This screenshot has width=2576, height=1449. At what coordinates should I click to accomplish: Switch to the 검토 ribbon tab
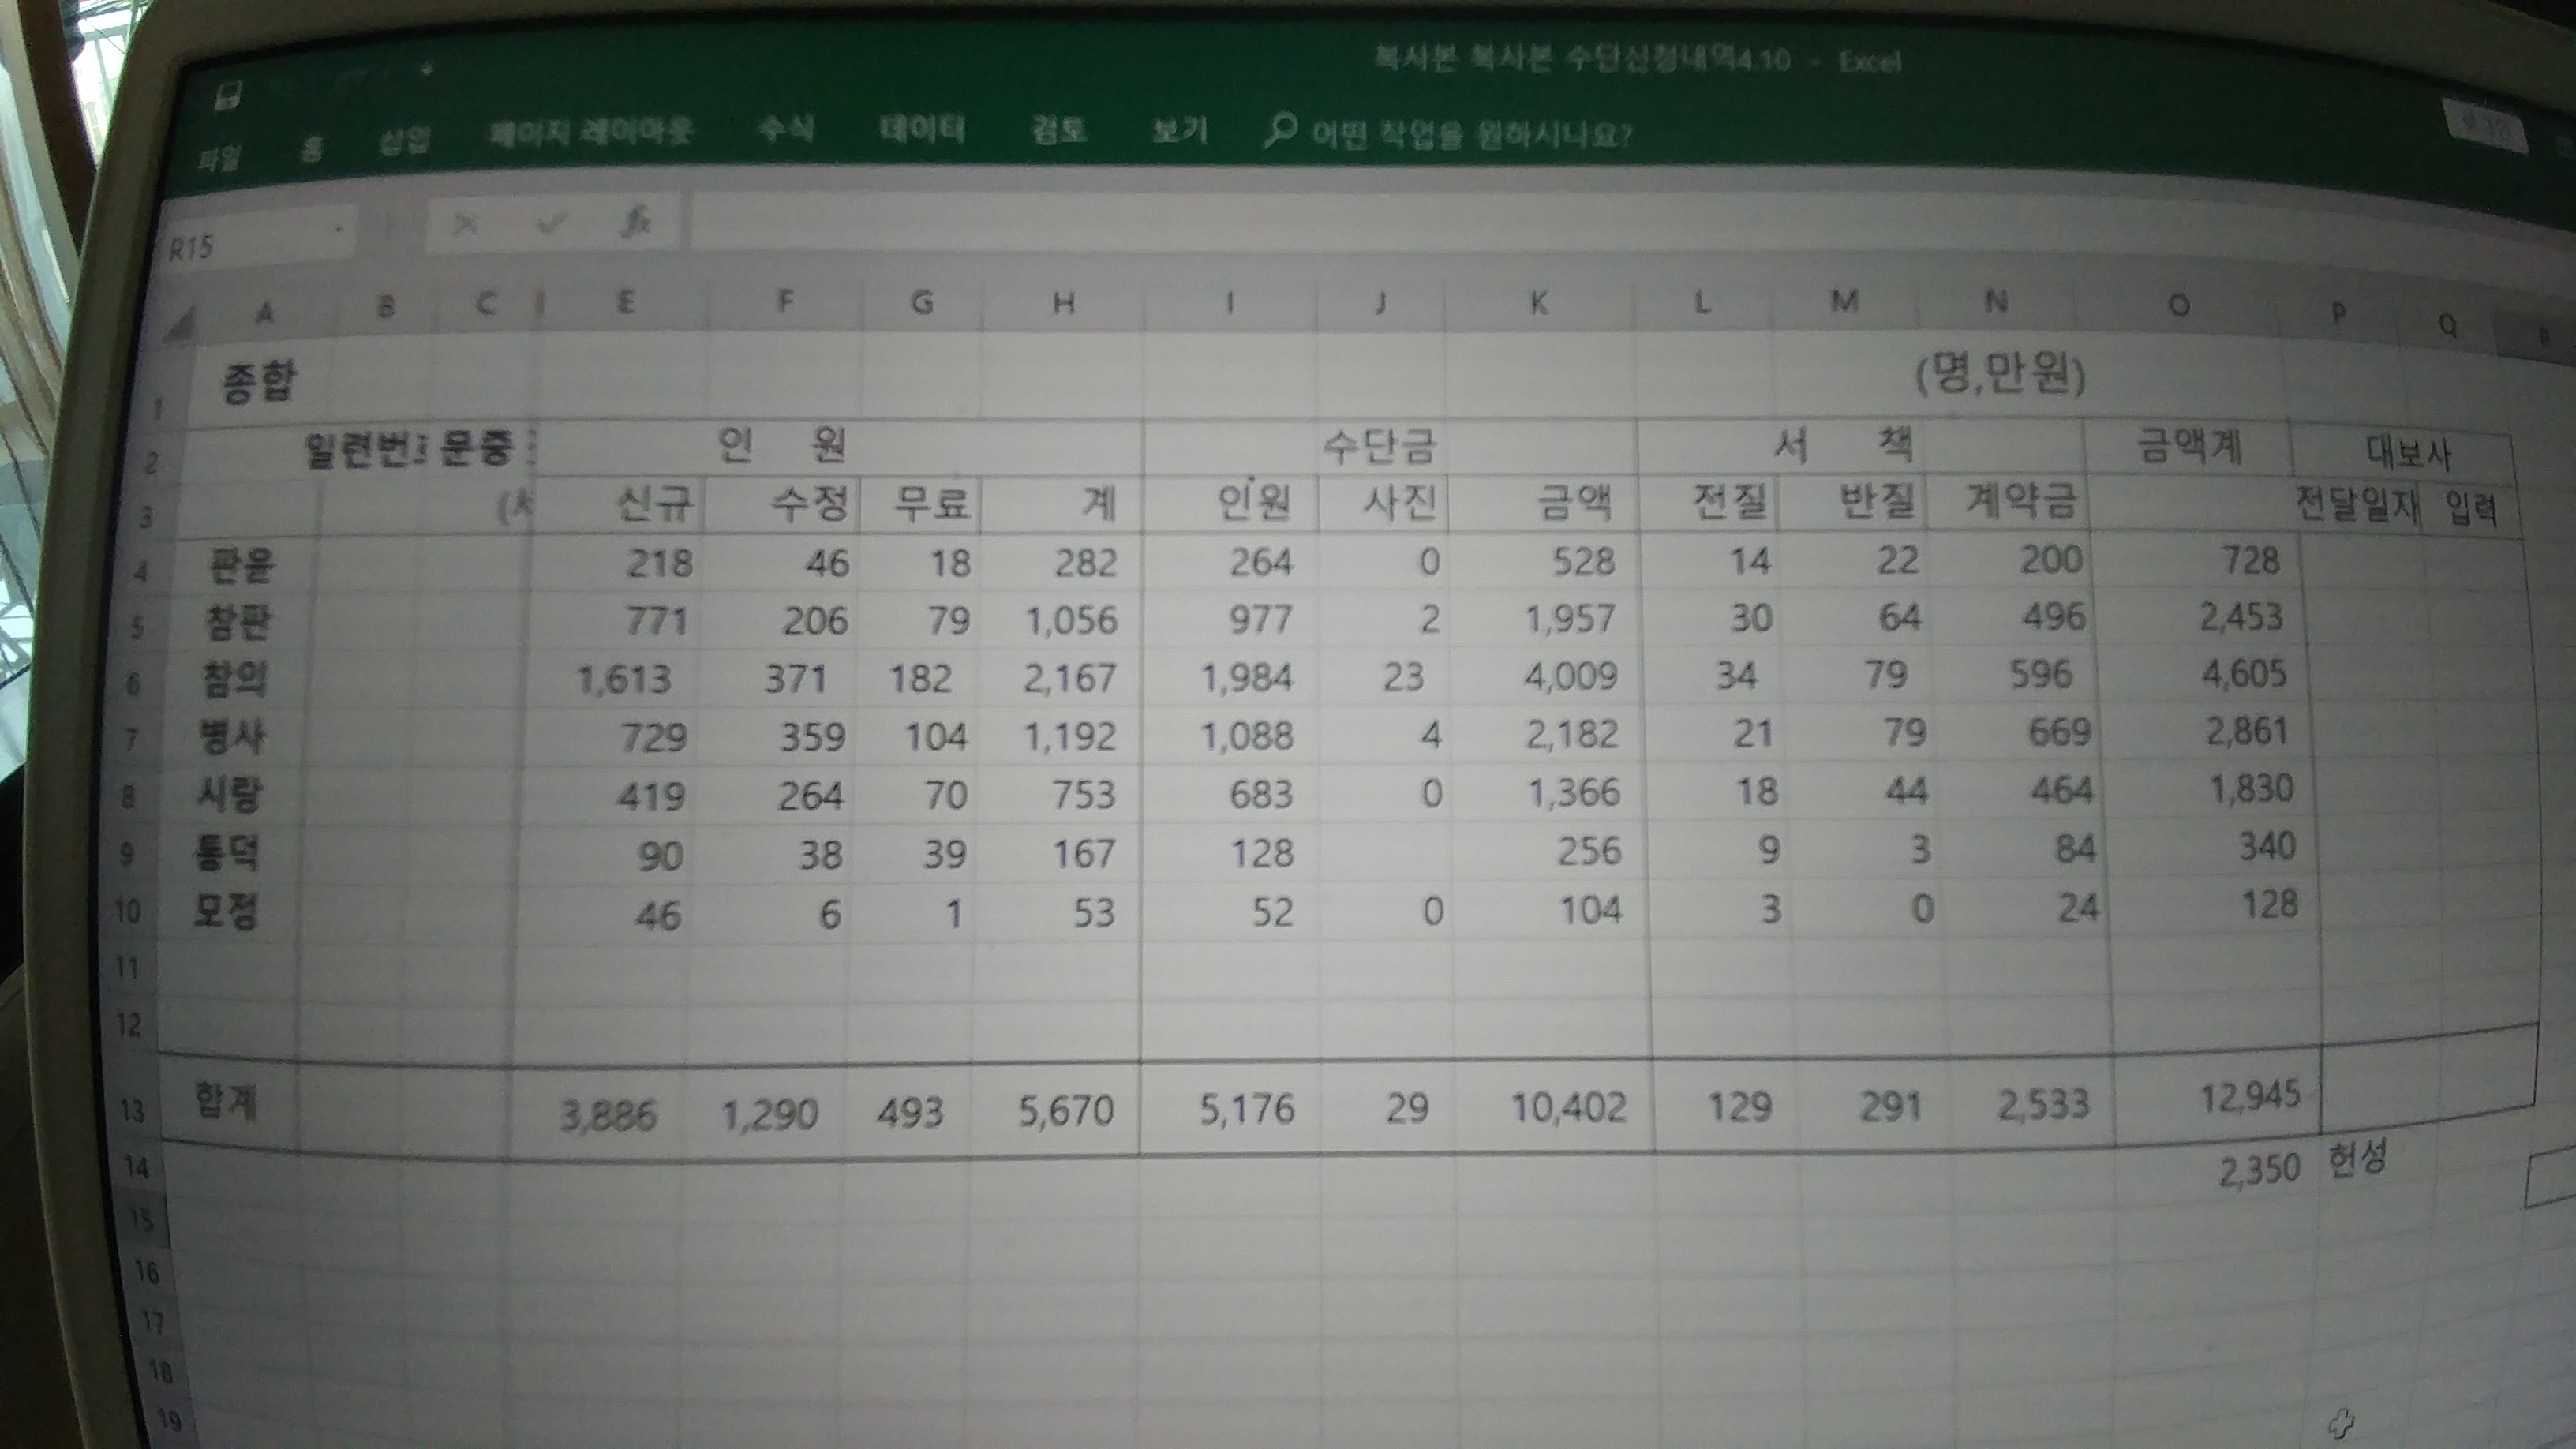pyautogui.click(x=1059, y=128)
